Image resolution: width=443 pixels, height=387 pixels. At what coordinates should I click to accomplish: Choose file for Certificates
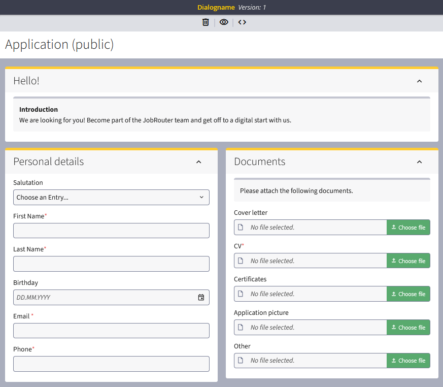pos(408,294)
